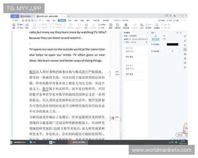The width and height of the screenshot is (198, 158).
Task: Open the Breaks (分隔符) option
Action: (x=102, y=25)
